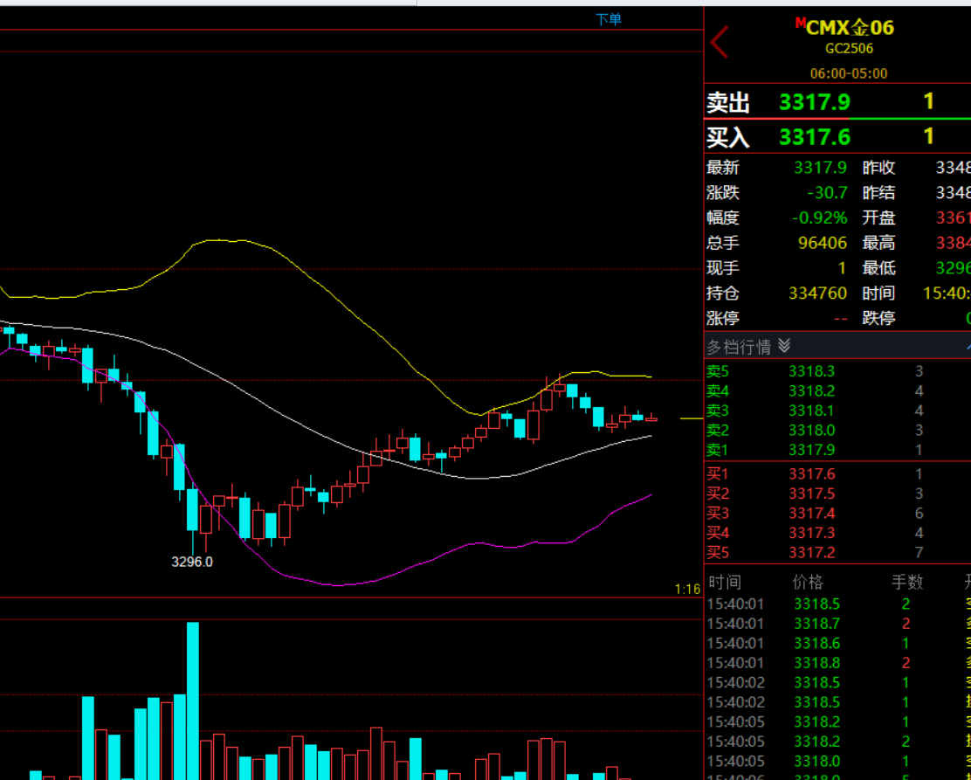This screenshot has width=971, height=780.
Task: Click the 3296.0 low price label on chart
Action: click(x=192, y=562)
